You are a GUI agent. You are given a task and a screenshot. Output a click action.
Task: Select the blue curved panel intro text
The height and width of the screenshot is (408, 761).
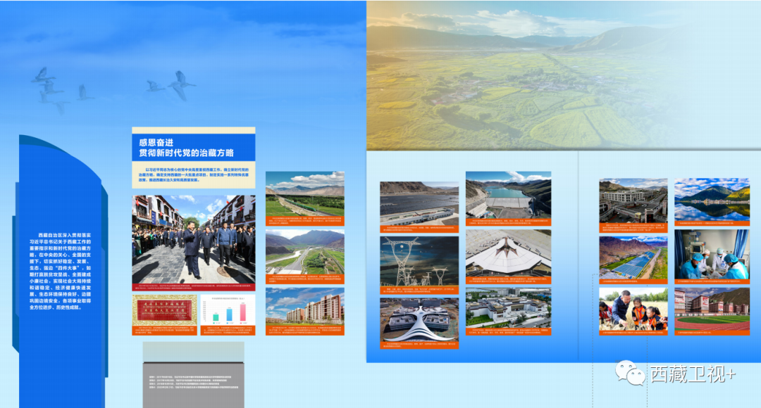coord(63,271)
